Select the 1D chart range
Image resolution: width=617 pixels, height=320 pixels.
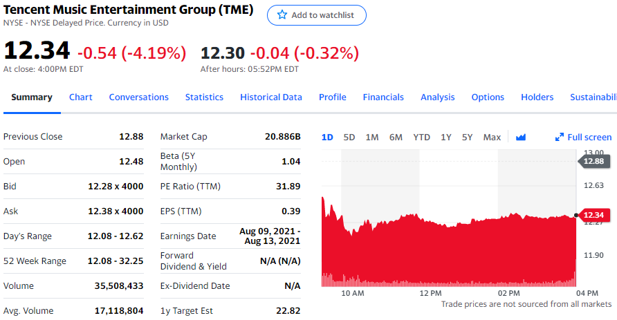point(327,138)
